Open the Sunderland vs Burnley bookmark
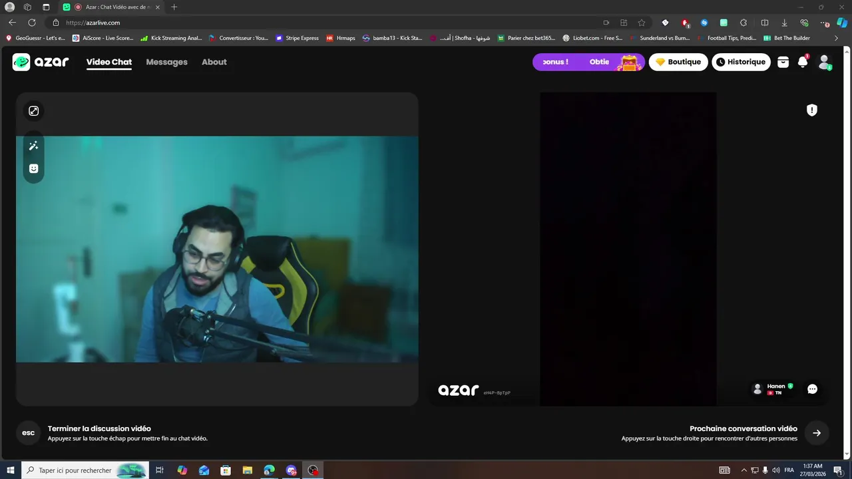The height and width of the screenshot is (479, 852). click(659, 38)
